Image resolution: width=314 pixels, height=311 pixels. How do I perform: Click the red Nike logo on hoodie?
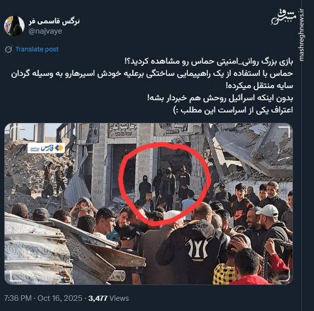pos(239,215)
